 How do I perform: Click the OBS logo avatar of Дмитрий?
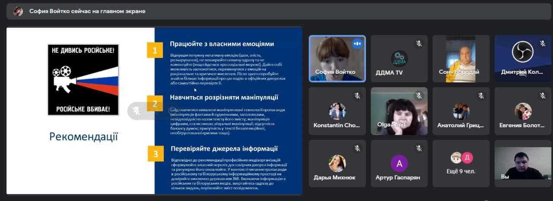coord(523,52)
